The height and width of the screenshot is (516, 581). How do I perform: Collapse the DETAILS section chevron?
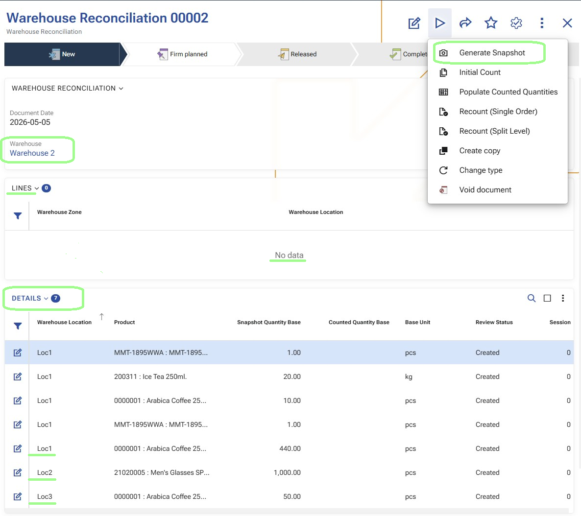coord(46,299)
